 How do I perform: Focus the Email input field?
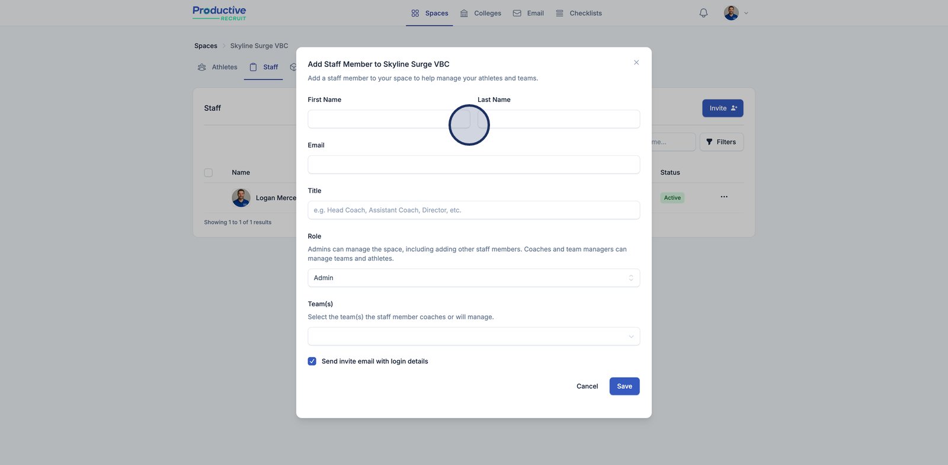473,165
